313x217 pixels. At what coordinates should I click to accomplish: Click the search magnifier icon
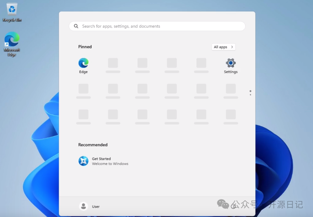coord(76,26)
